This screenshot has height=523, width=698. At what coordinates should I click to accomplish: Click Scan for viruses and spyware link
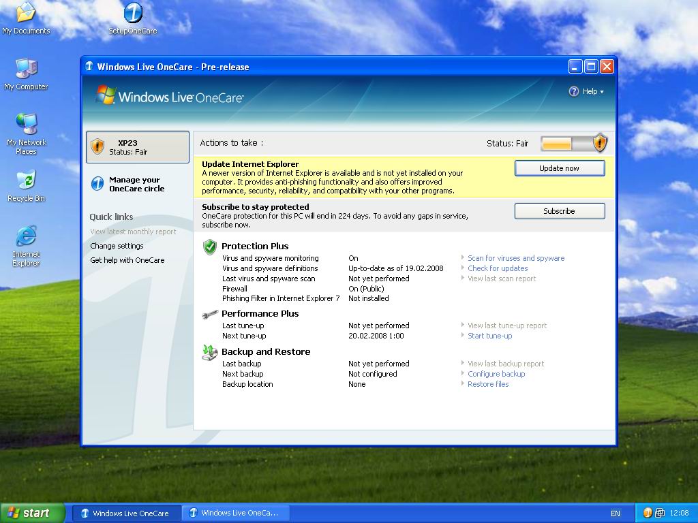tap(516, 258)
